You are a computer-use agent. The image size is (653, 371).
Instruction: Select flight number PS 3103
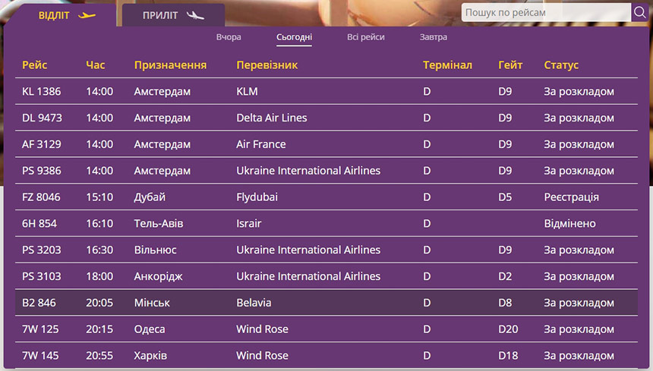pyautogui.click(x=41, y=276)
